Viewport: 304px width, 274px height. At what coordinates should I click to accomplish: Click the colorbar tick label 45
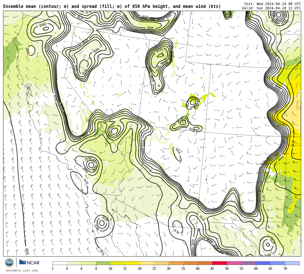click(212, 269)
